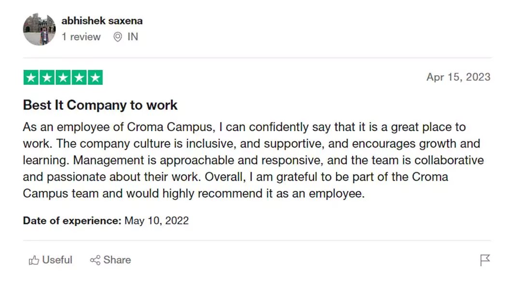Open the reviewer name abhishek saxena
The height and width of the screenshot is (284, 511).
(102, 21)
